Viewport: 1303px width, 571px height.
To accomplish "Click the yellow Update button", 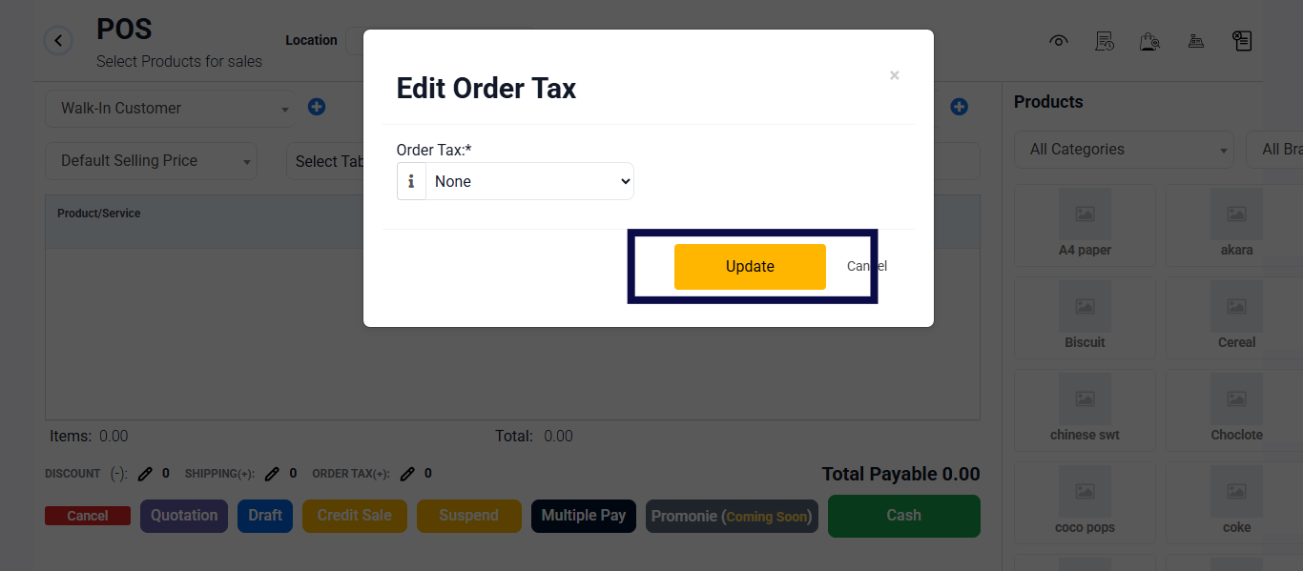I will pos(750,267).
